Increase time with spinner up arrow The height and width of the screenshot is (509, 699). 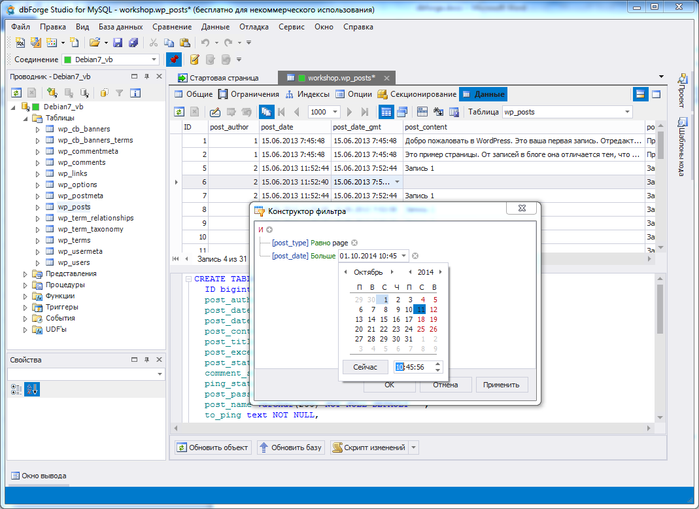point(437,364)
